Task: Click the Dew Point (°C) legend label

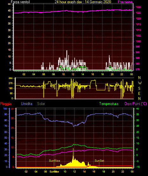Action: tap(136, 104)
